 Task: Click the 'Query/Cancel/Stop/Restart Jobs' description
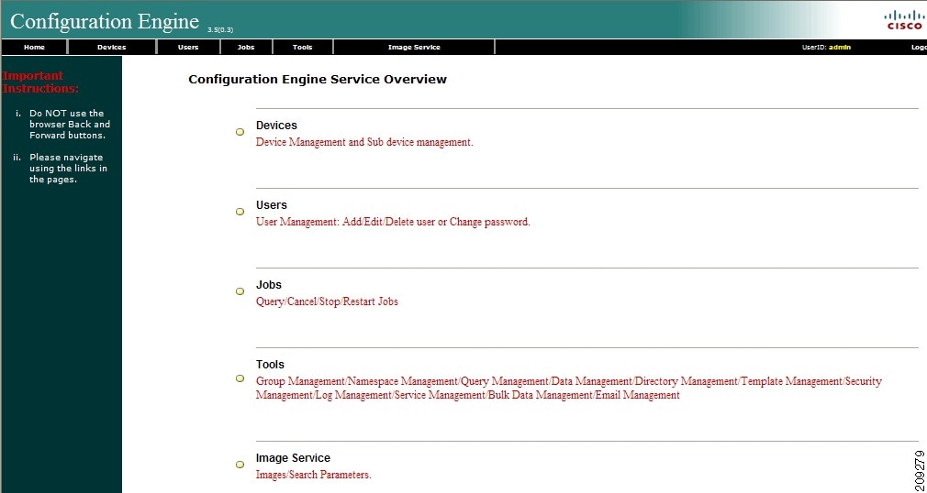(x=327, y=301)
